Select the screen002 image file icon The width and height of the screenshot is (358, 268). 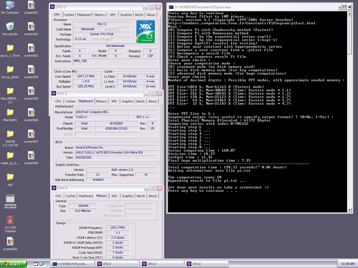pos(31,27)
